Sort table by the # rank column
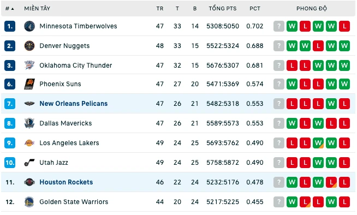Image resolution: width=357 pixels, height=215 pixels. tap(10, 9)
